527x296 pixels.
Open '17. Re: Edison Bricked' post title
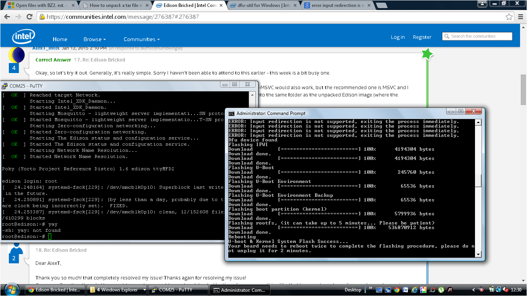click(x=99, y=60)
